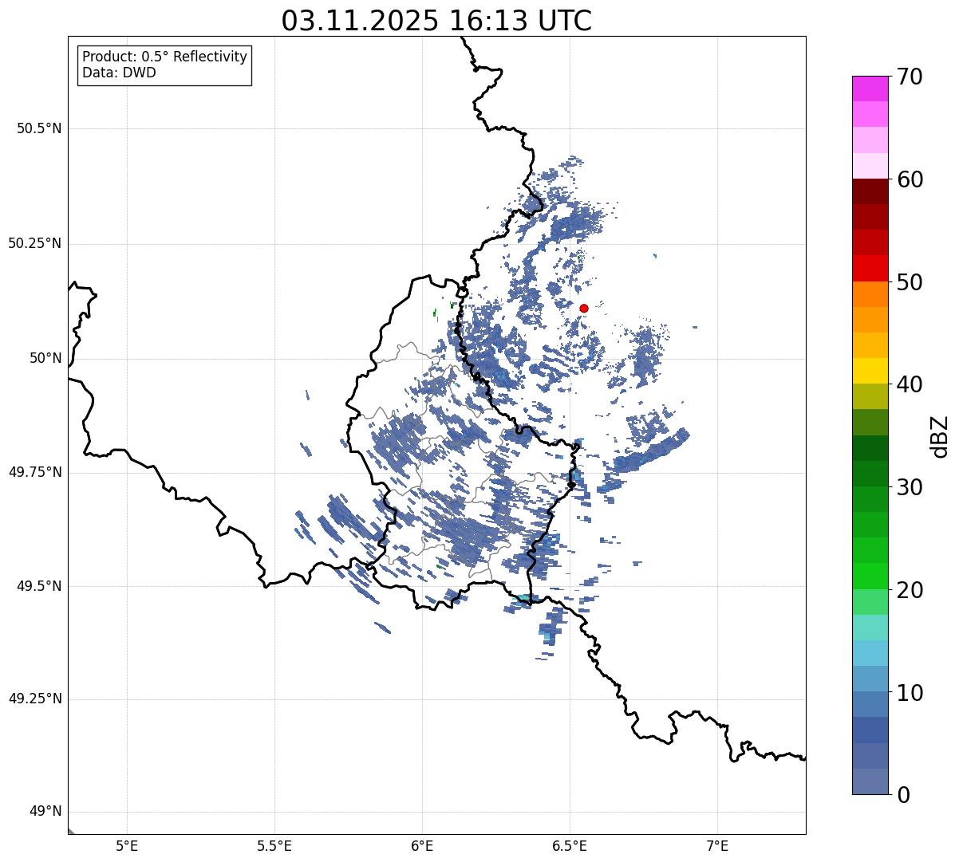Screen dimensions: 959x862
Task: Click the 50.5°N latitude label
Action: pos(39,128)
